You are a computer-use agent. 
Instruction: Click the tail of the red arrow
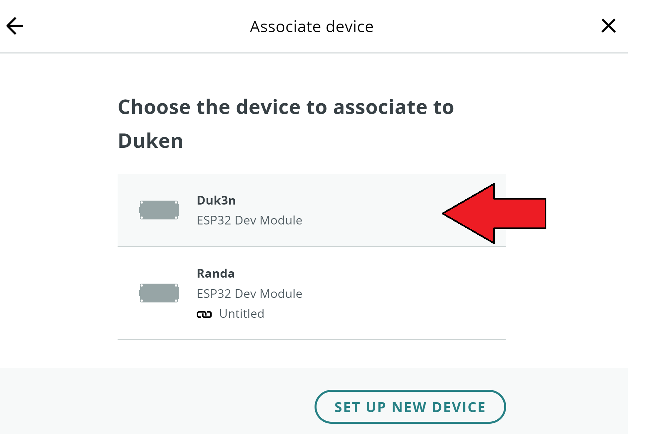click(531, 214)
